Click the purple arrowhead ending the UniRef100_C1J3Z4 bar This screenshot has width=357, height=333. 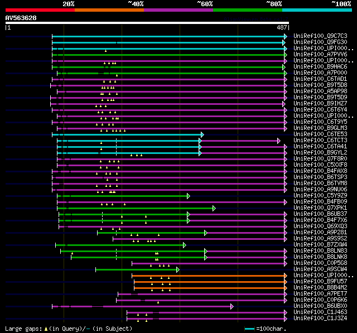[286, 319]
